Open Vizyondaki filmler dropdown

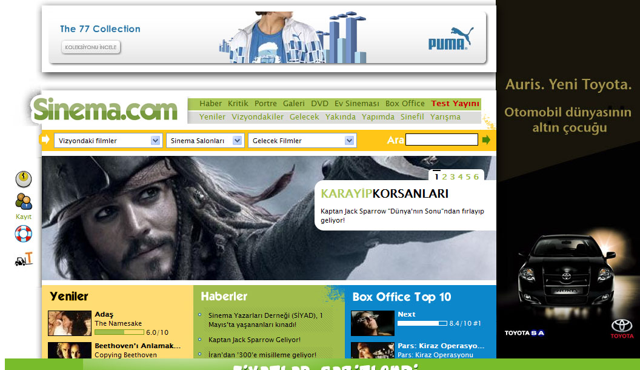(108, 141)
